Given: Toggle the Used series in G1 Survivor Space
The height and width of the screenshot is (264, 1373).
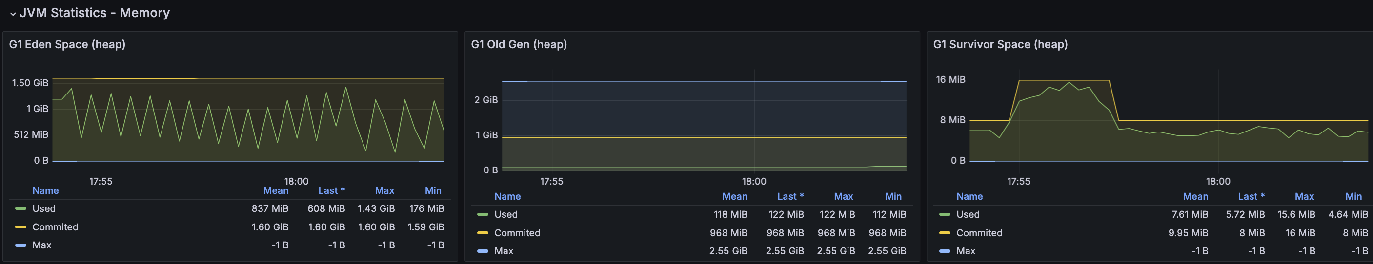Looking at the screenshot, I should [968, 214].
